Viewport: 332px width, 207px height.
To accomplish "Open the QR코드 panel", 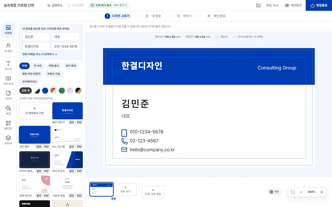I will [8, 125].
